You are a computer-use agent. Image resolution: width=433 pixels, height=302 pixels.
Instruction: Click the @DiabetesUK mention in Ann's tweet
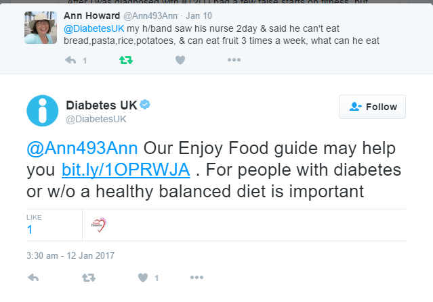pyautogui.click(x=94, y=28)
